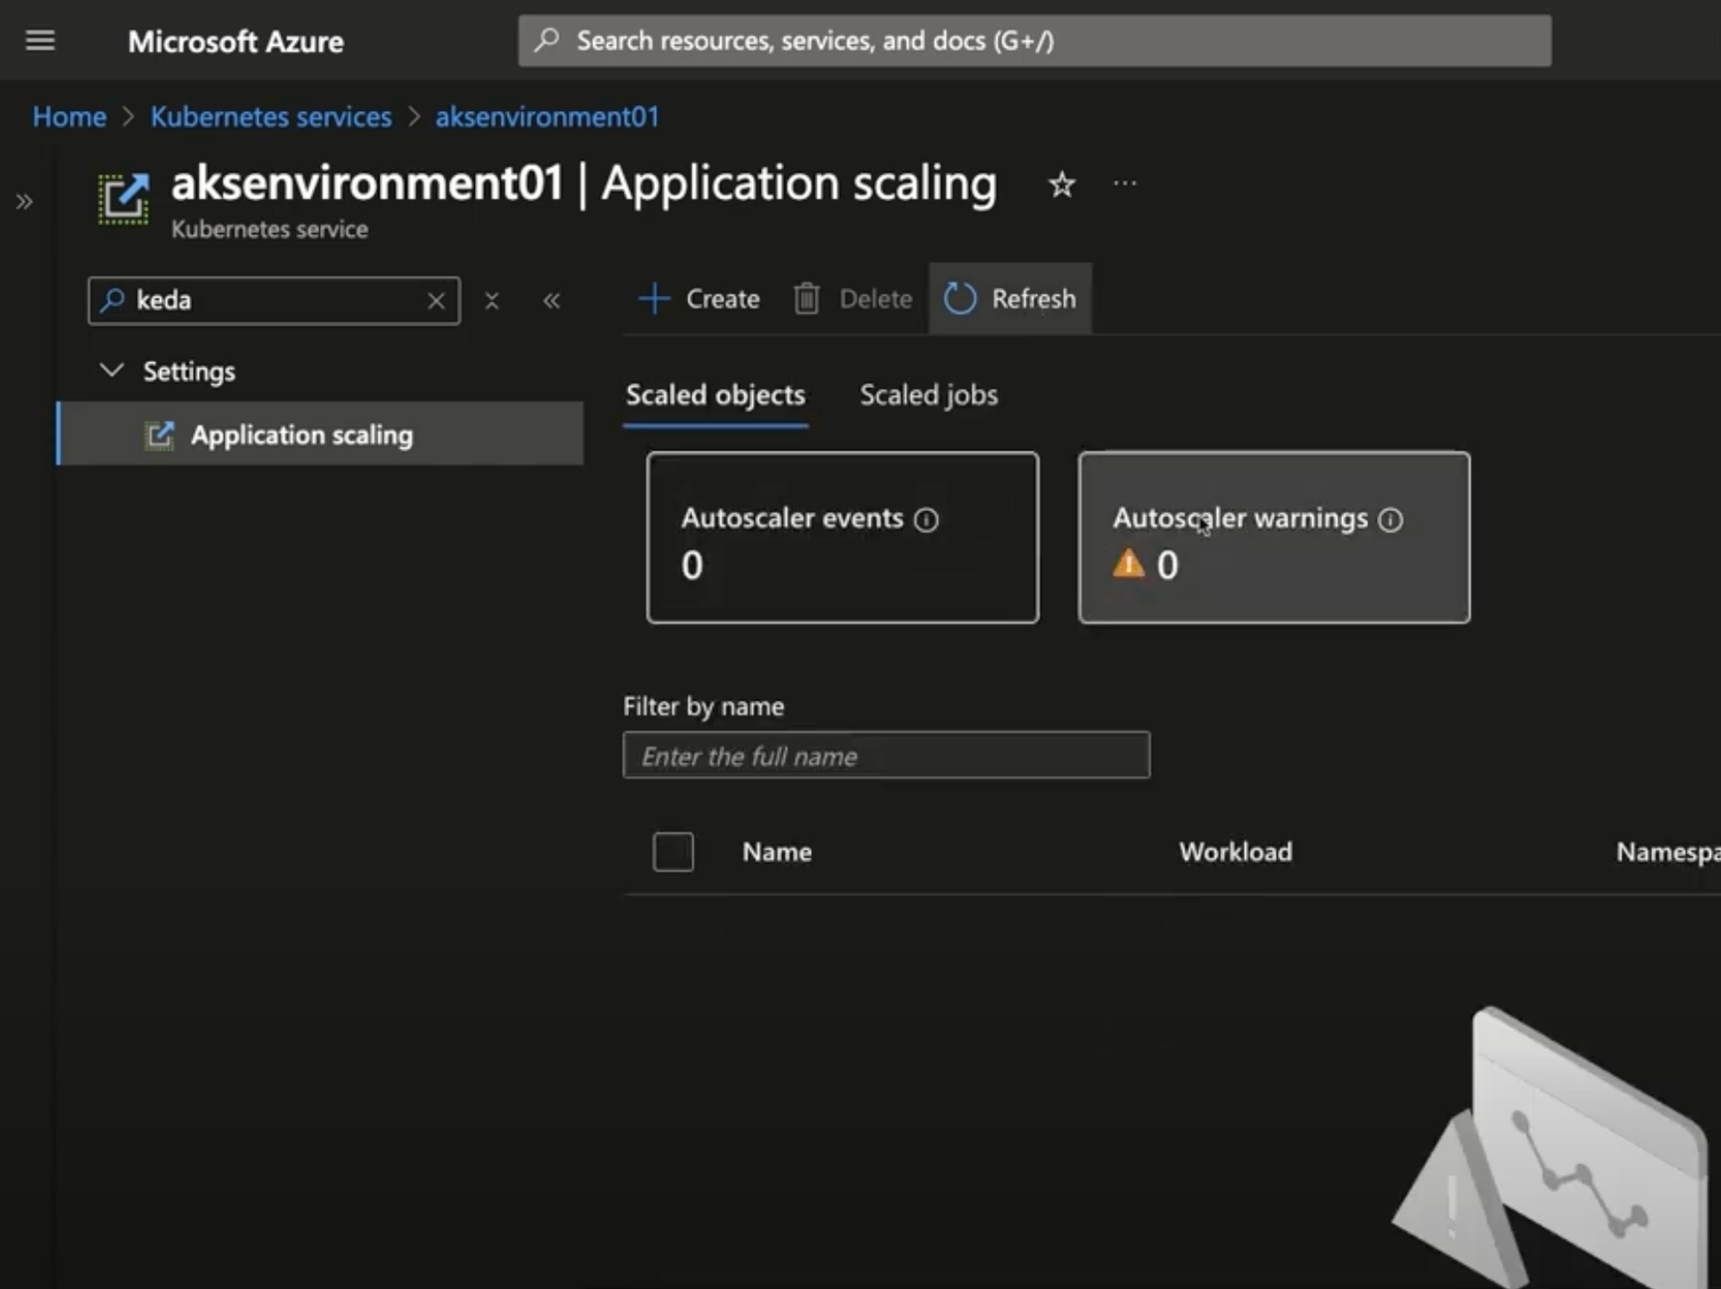Open the ellipsis more options
Viewport: 1721px width, 1289px height.
[1124, 183]
